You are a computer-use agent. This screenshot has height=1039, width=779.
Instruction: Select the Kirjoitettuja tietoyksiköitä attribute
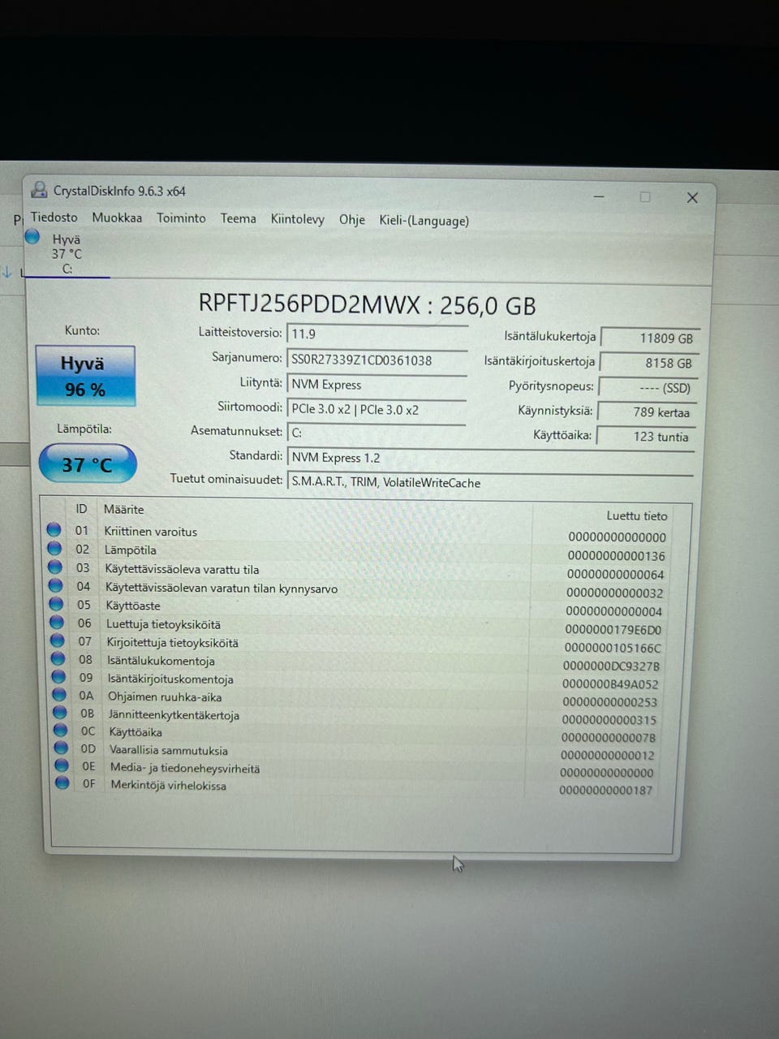point(173,643)
